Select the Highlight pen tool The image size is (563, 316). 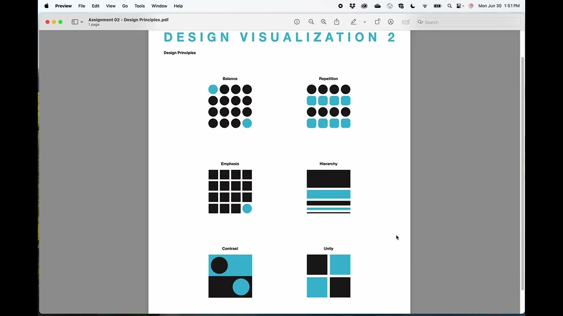(353, 22)
